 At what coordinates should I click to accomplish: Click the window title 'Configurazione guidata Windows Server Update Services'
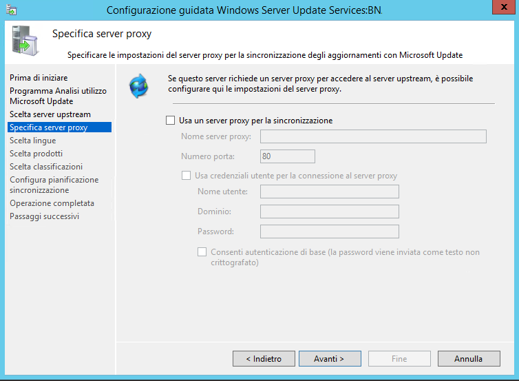point(244,10)
